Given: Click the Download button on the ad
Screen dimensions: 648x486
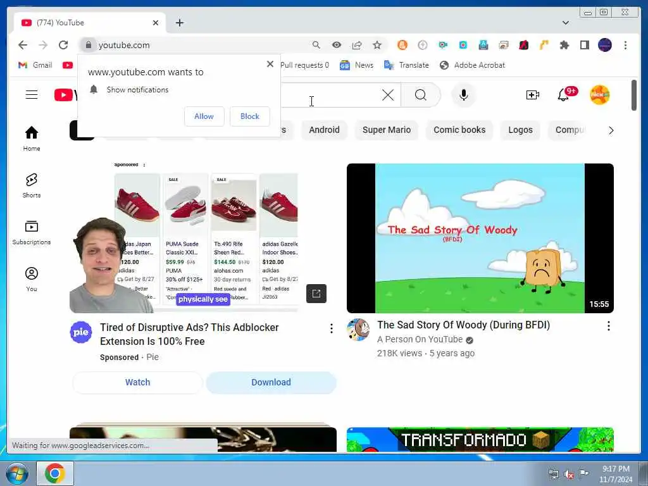Looking at the screenshot, I should [271, 382].
